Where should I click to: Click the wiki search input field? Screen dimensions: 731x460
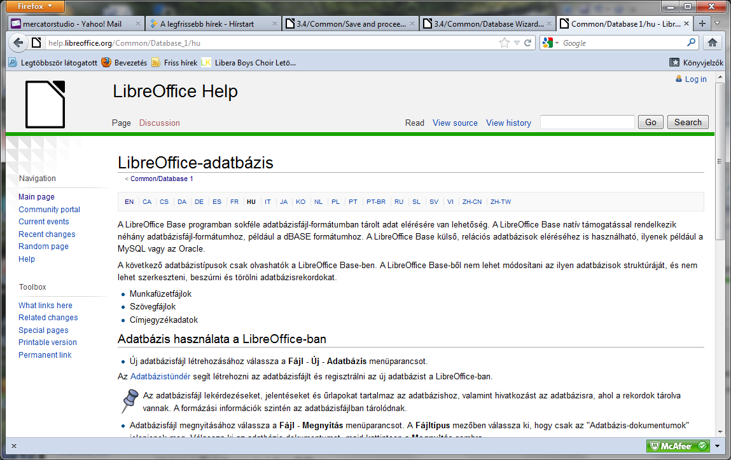click(x=587, y=122)
